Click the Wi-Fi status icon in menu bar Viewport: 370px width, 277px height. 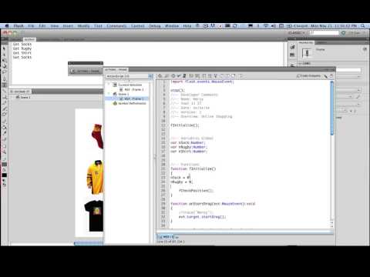coord(266,26)
